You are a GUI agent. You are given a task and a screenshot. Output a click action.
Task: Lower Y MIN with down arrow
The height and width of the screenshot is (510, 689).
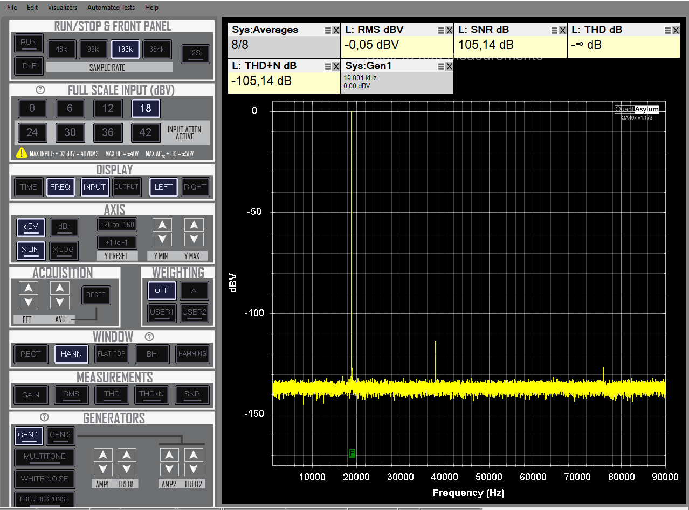162,239
